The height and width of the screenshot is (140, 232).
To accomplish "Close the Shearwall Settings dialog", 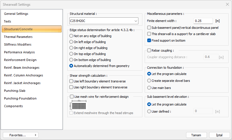I will coord(227,4).
